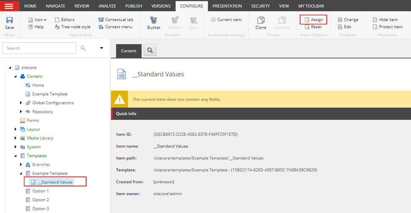The height and width of the screenshot is (213, 411).
Task: Click the Clone item icon
Action: click(x=261, y=21)
